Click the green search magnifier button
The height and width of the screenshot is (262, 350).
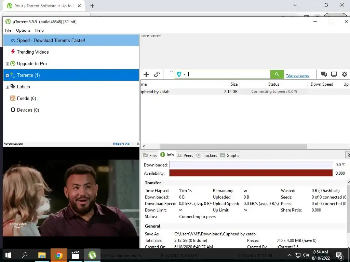[277, 74]
